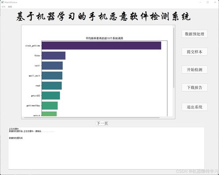Click the chart title 平均频率最高的前10个系统调用
The image size is (219, 175).
pos(104,38)
